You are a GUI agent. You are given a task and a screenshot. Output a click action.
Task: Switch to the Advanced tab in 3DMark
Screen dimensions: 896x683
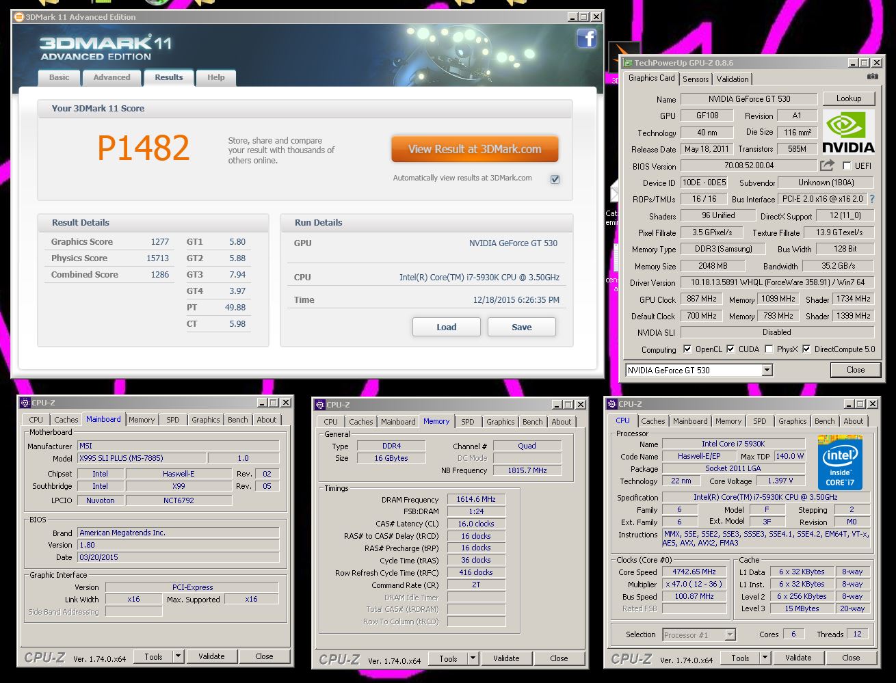pyautogui.click(x=111, y=77)
